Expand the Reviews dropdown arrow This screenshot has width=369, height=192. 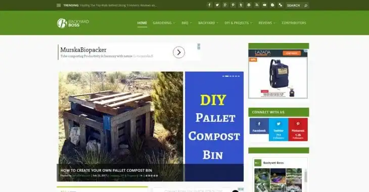click(274, 23)
